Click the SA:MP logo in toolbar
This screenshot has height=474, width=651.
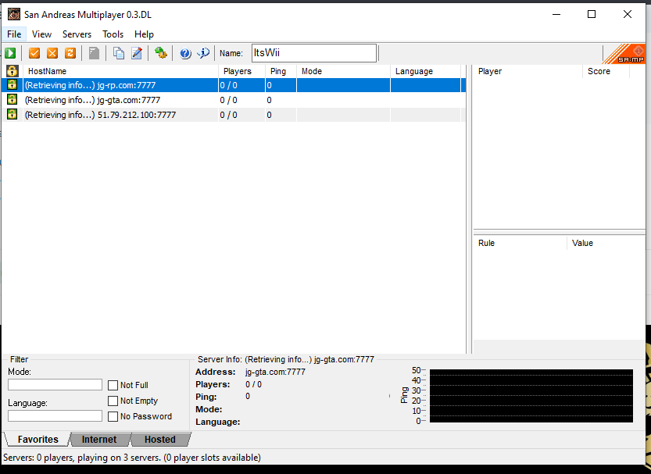pyautogui.click(x=624, y=54)
